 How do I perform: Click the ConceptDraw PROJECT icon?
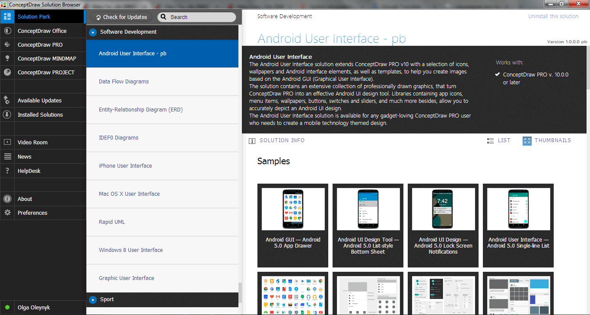coord(7,72)
